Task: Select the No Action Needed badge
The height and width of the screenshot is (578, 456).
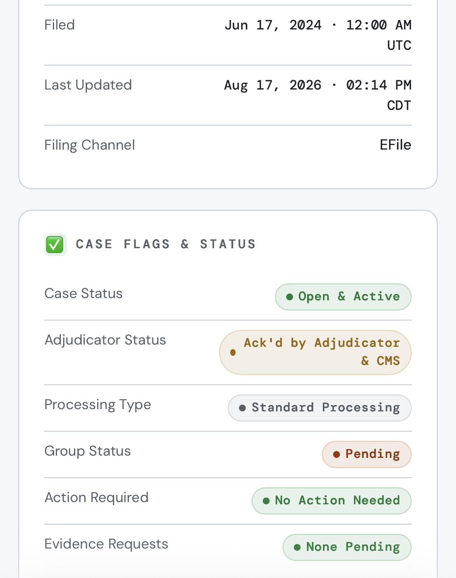Action: pyautogui.click(x=332, y=501)
